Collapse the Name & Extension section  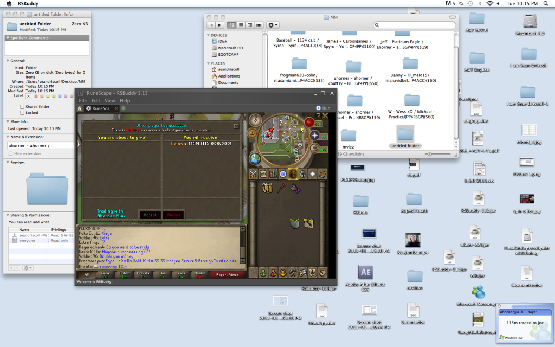[x=8, y=137]
